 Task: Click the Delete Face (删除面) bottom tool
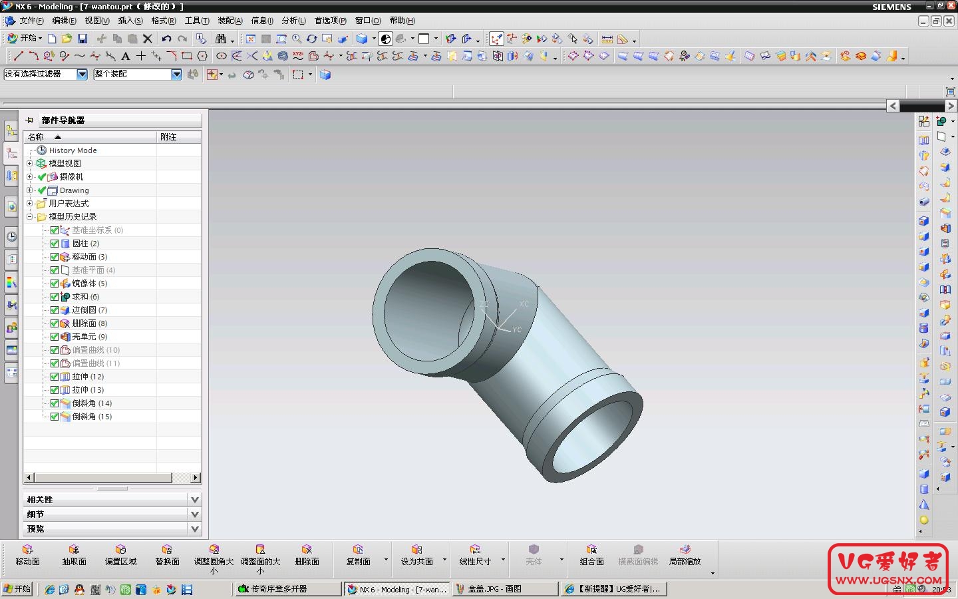[307, 555]
